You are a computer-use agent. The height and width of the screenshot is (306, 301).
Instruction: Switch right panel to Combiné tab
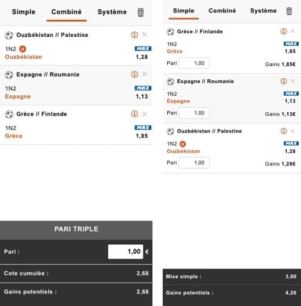[222, 11]
